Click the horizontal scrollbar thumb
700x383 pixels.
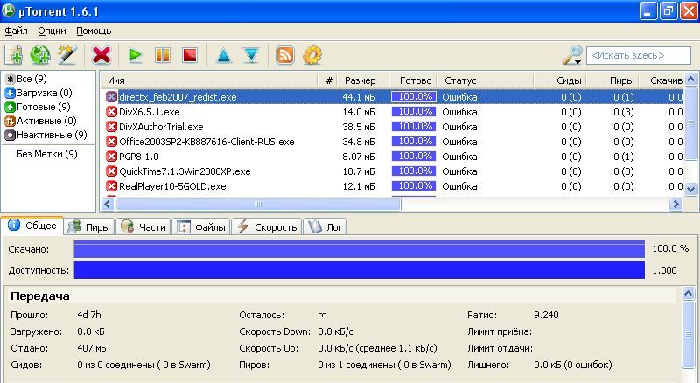tap(258, 204)
